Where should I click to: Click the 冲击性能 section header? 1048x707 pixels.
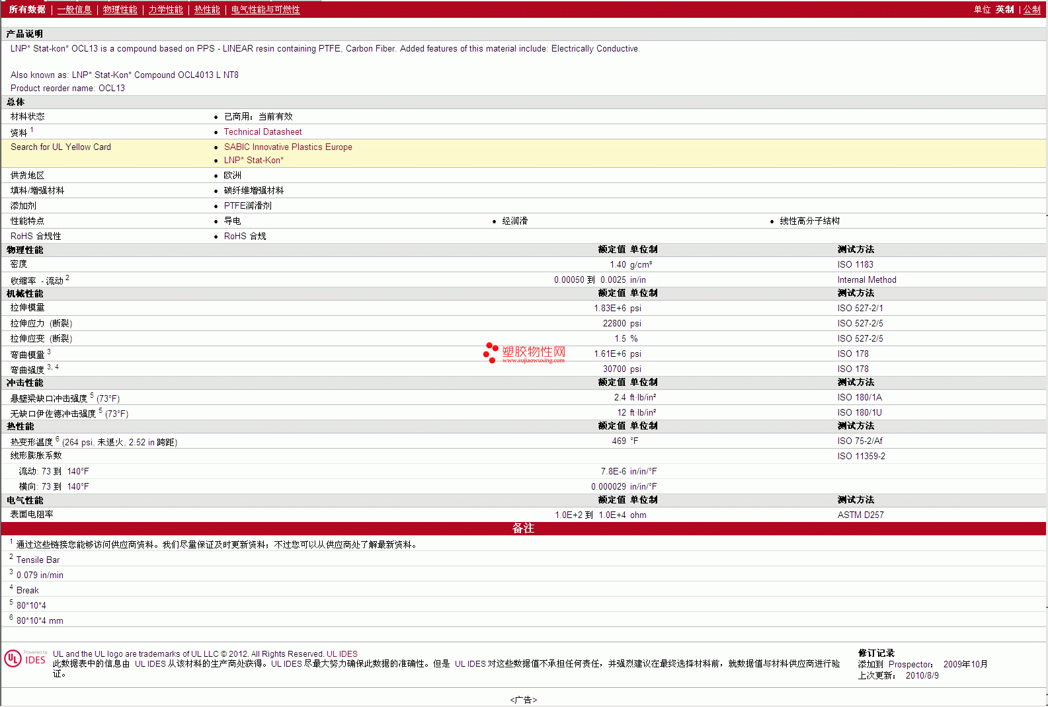pyautogui.click(x=24, y=383)
